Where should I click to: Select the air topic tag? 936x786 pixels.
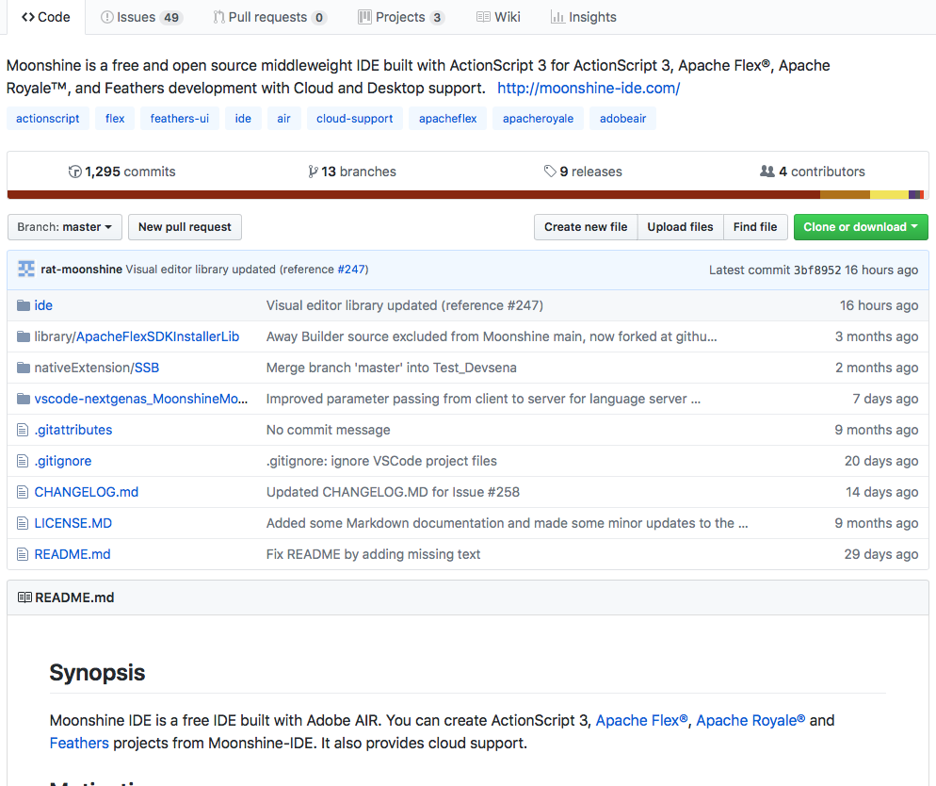pos(283,118)
